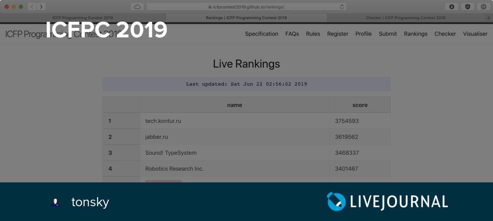Open the FAQs nav link
The width and height of the screenshot is (493, 221).
(292, 34)
